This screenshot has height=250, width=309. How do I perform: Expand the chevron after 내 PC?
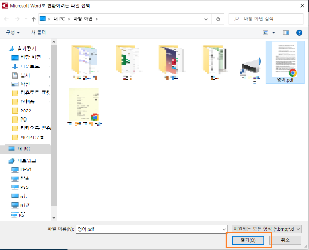click(69, 19)
